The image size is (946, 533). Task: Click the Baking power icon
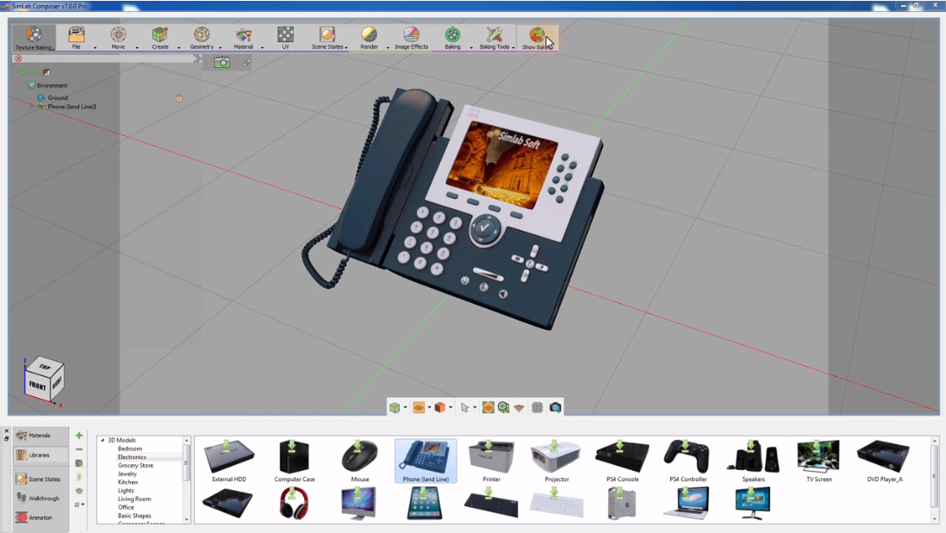pos(452,34)
